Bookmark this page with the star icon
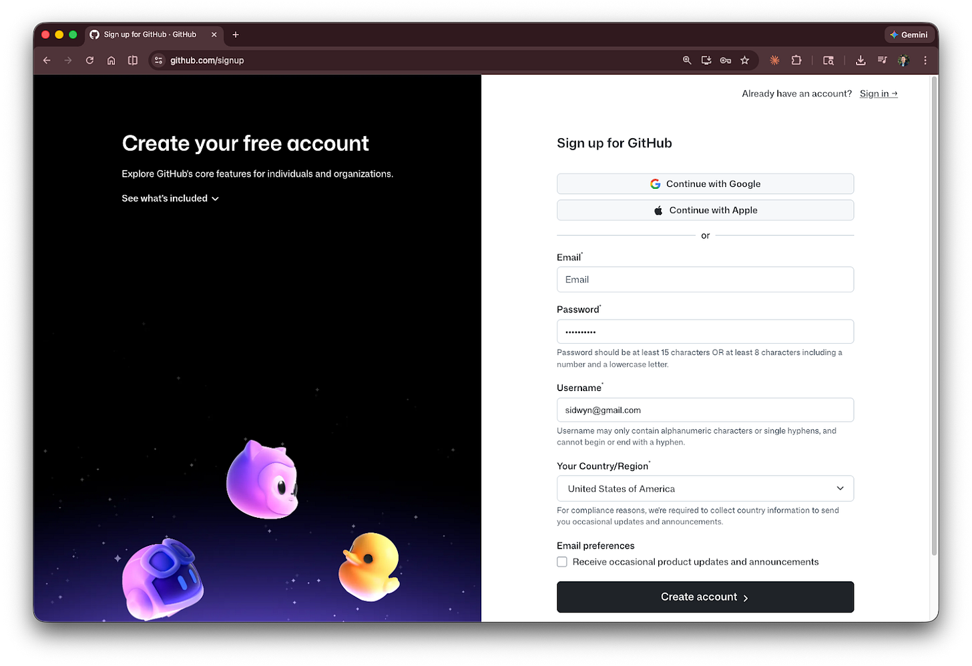Image resolution: width=972 pixels, height=666 pixels. tap(745, 60)
